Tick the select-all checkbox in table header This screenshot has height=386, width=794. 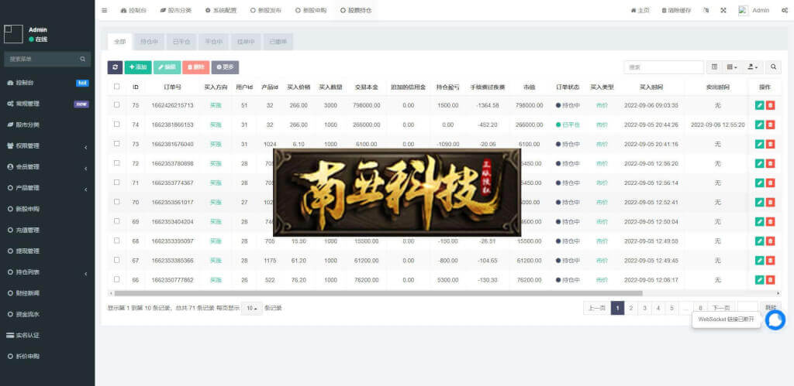pyautogui.click(x=117, y=87)
